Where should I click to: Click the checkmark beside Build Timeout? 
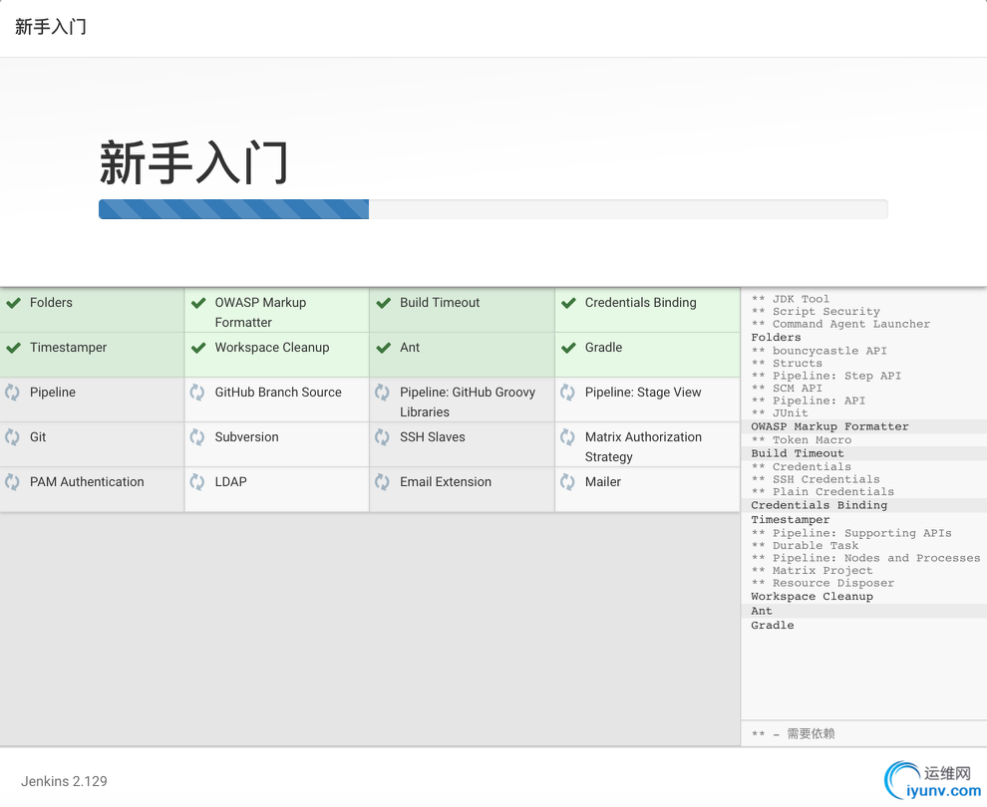(384, 303)
